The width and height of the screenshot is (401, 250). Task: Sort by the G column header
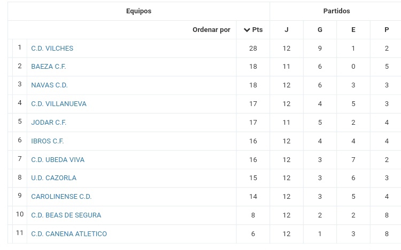(x=320, y=30)
